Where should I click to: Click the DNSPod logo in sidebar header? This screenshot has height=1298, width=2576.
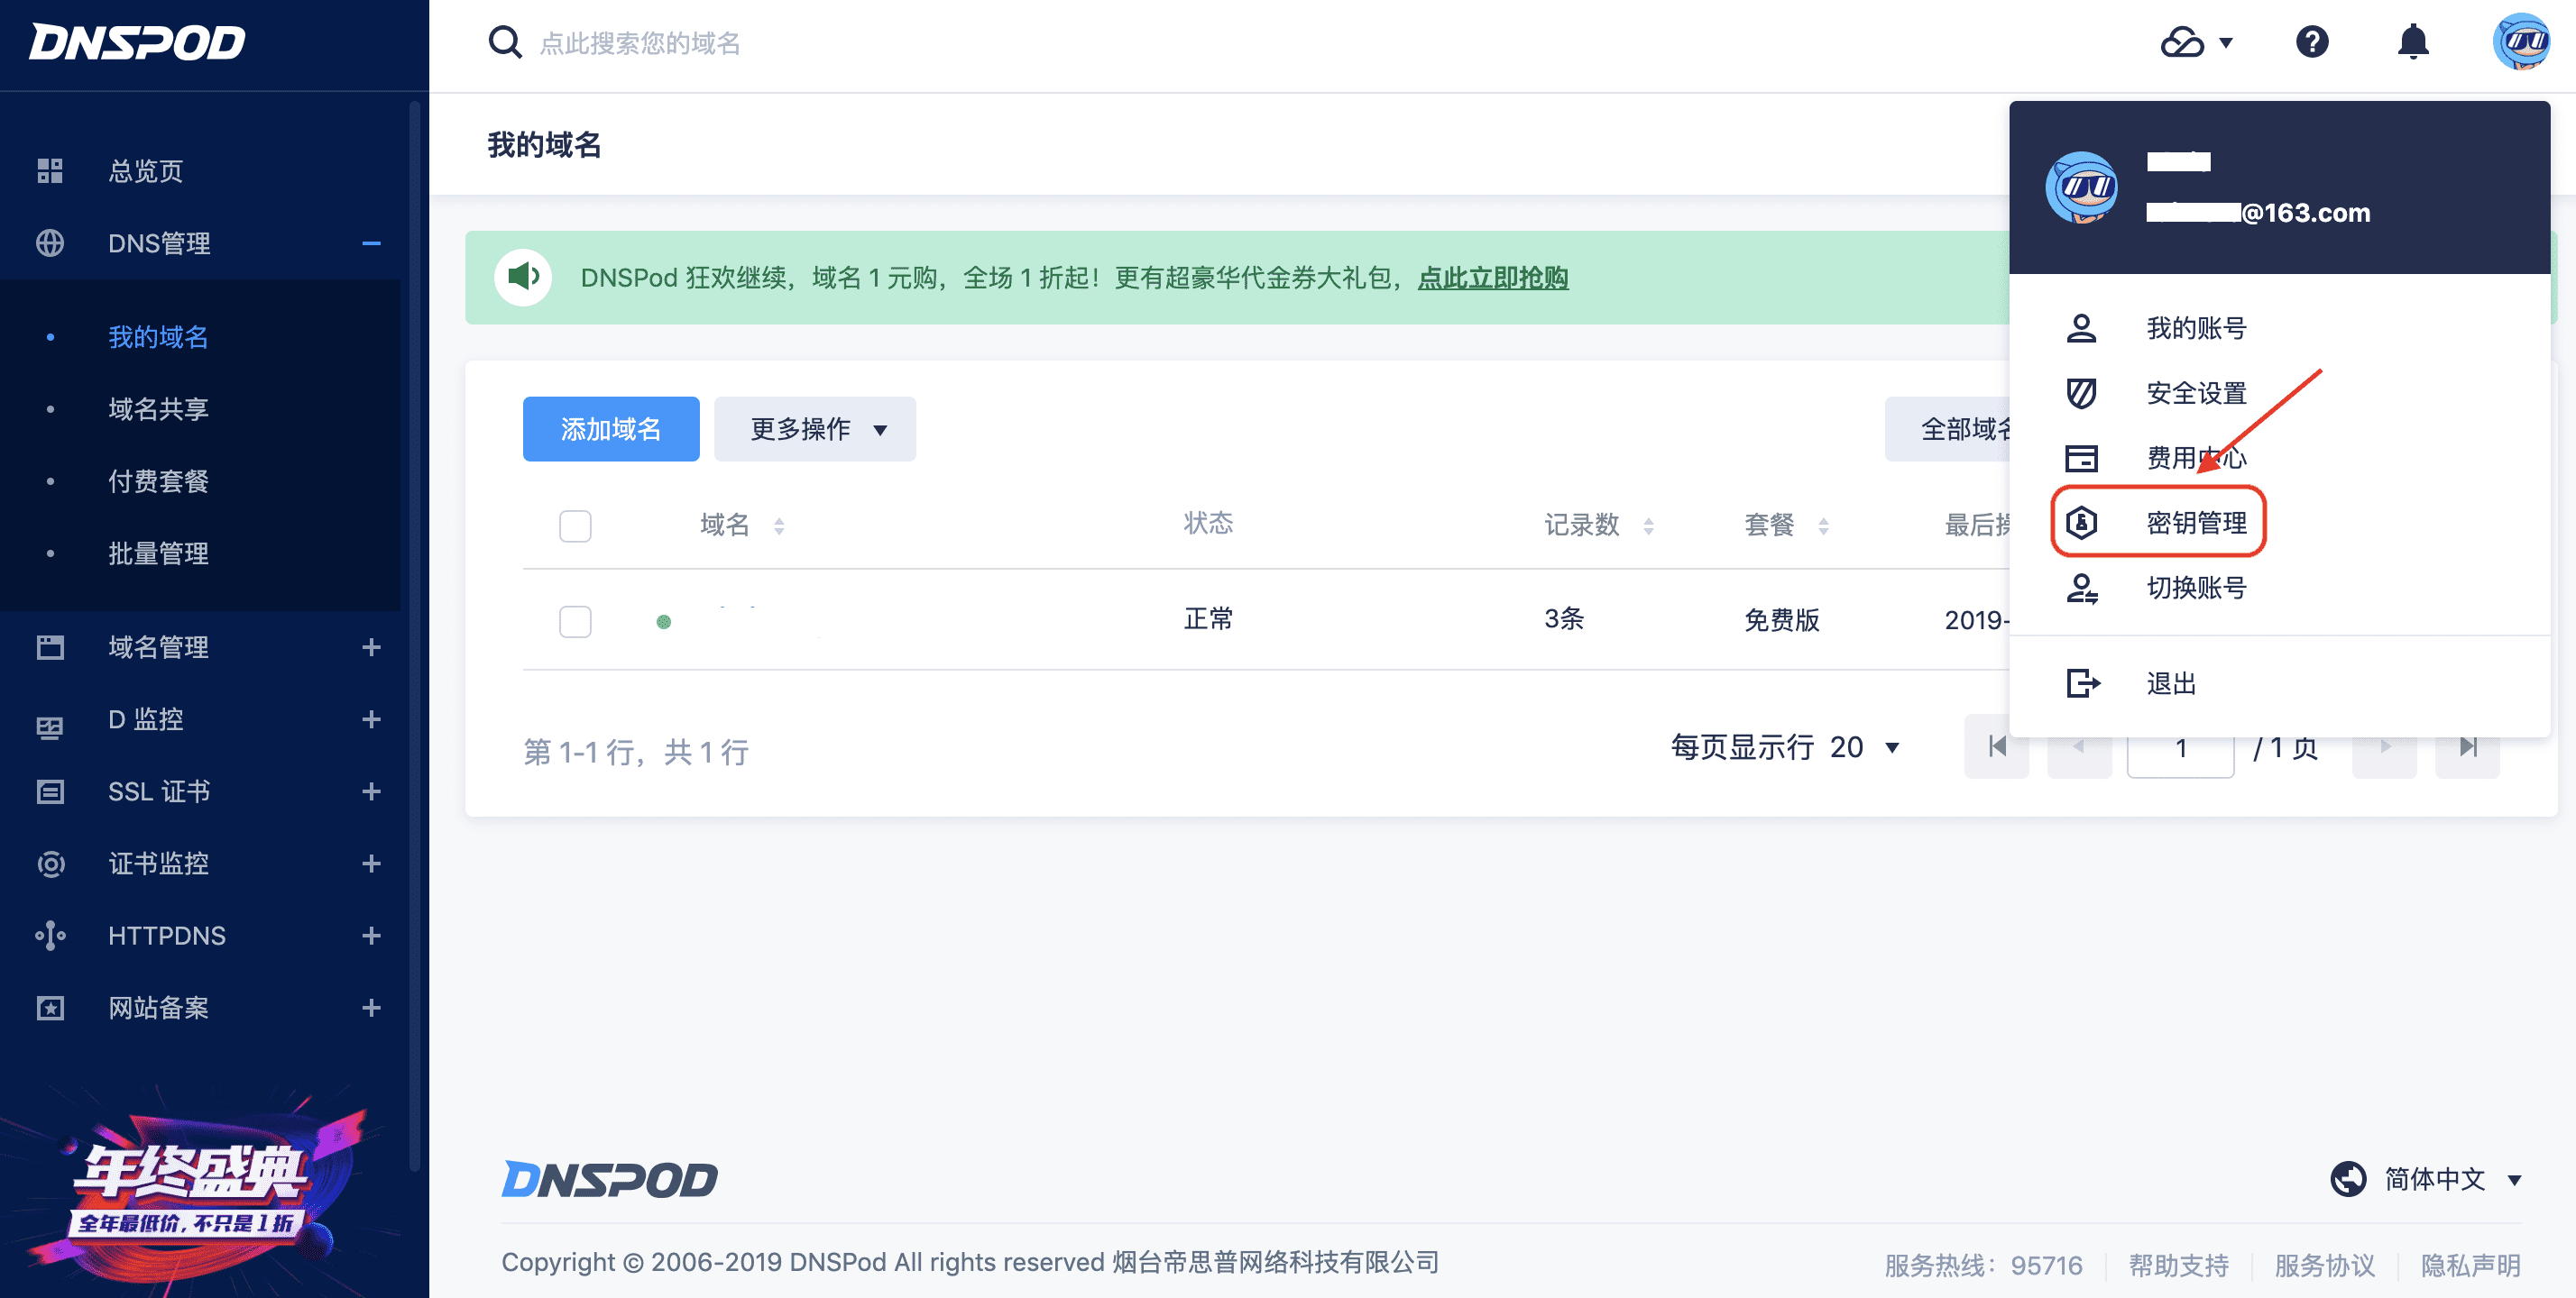(x=137, y=42)
